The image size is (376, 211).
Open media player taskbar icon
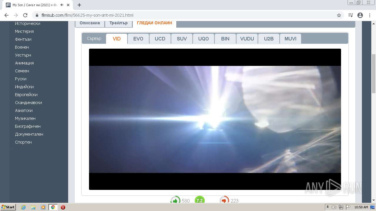pos(43,207)
